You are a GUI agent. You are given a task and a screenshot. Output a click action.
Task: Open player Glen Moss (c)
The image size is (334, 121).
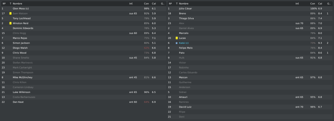tap(21, 8)
